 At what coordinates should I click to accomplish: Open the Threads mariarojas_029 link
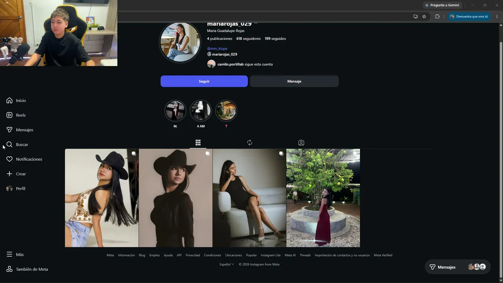(x=222, y=54)
